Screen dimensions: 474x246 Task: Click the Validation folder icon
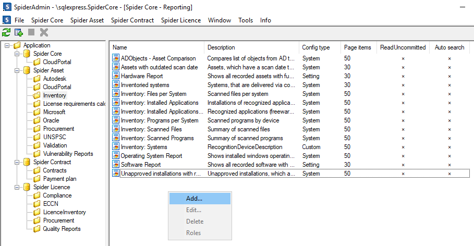click(x=37, y=145)
